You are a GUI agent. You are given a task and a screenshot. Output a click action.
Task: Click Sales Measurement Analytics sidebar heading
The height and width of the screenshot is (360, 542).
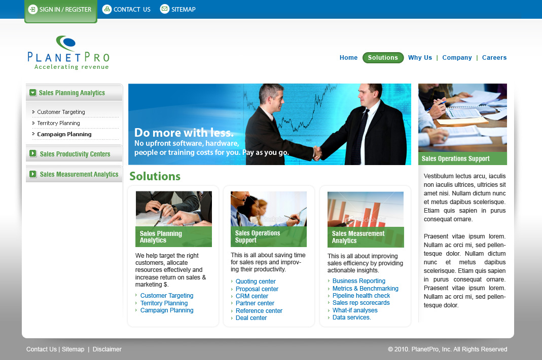pyautogui.click(x=79, y=174)
